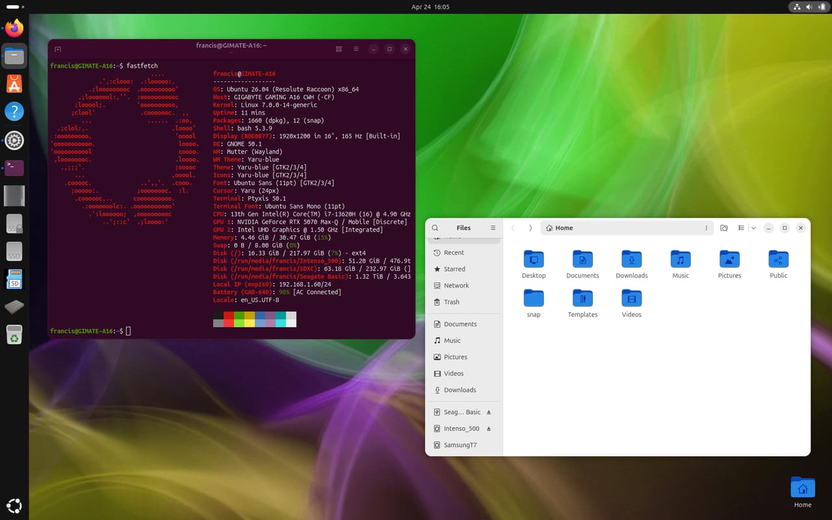Viewport: 832px width, 520px height.
Task: Click the search icon in Files
Action: point(435,228)
